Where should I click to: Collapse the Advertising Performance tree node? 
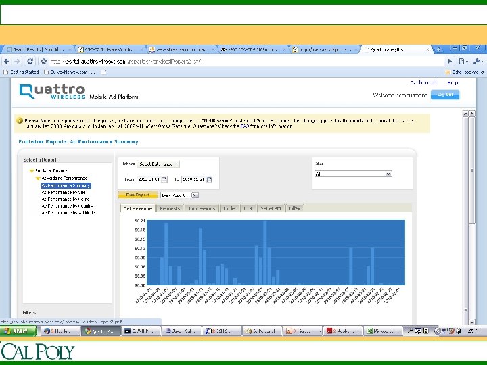[x=38, y=178]
